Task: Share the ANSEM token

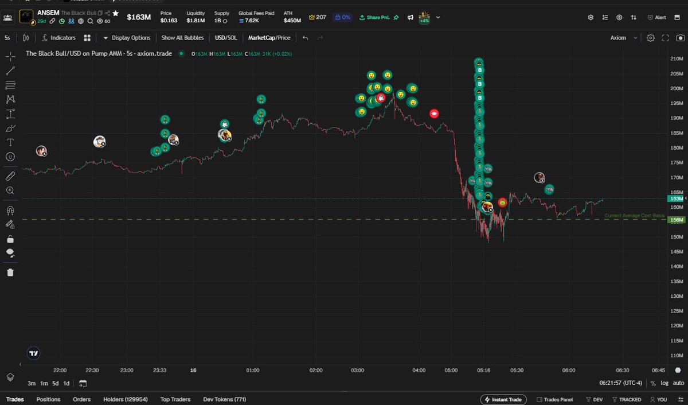Action: click(108, 13)
